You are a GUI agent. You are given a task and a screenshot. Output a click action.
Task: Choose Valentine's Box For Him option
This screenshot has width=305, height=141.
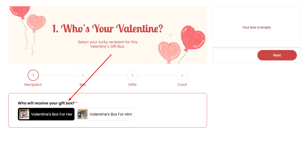pyautogui.click(x=111, y=114)
